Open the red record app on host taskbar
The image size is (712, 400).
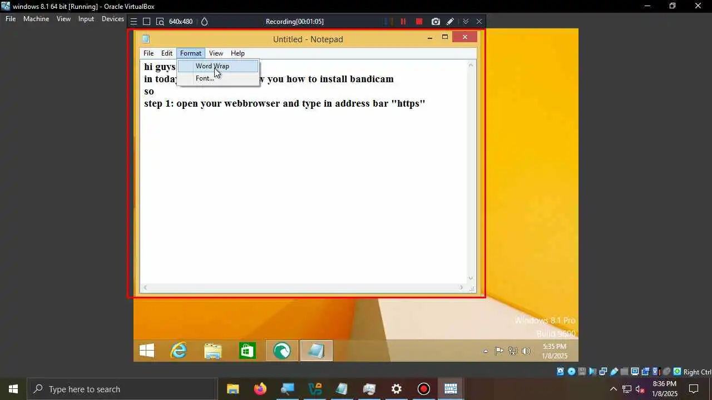point(424,389)
